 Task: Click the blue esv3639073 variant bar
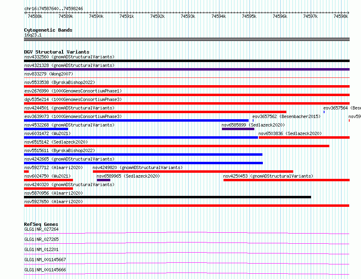tap(136, 120)
